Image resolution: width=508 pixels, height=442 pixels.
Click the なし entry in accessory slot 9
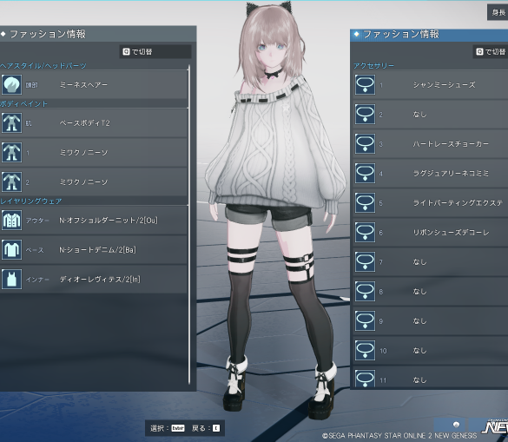[x=430, y=320]
